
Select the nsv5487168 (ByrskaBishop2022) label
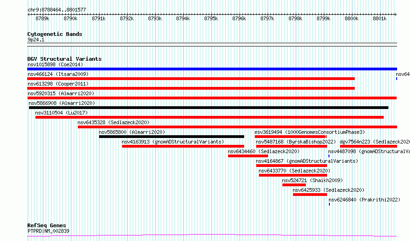coord(296,142)
